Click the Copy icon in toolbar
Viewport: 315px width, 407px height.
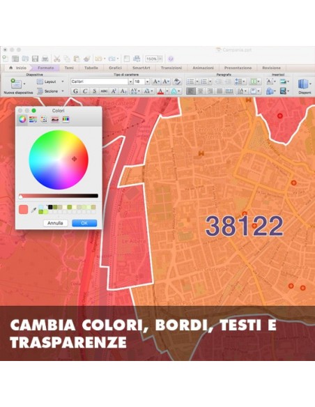click(x=67, y=59)
